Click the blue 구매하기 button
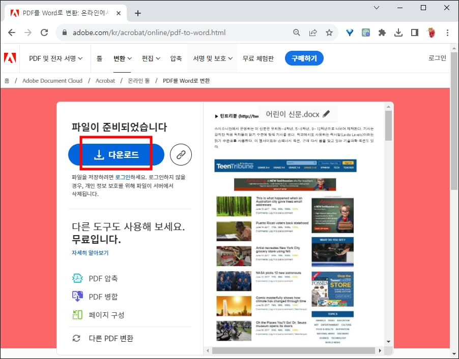The height and width of the screenshot is (359, 459). pyautogui.click(x=304, y=58)
